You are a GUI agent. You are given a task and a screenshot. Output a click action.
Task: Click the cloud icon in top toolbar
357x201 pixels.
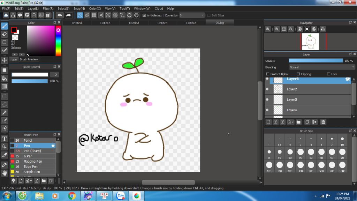pos(6,15)
